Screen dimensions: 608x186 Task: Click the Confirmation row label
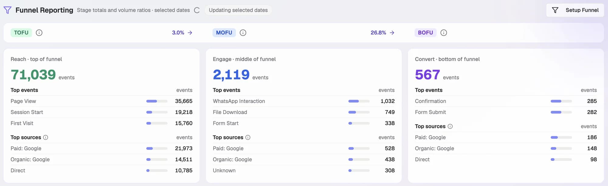pos(430,101)
